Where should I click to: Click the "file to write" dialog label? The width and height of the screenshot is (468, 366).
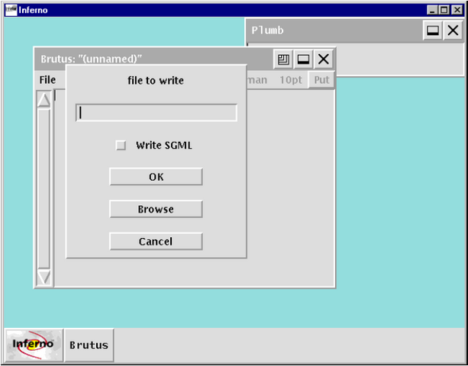click(x=156, y=81)
